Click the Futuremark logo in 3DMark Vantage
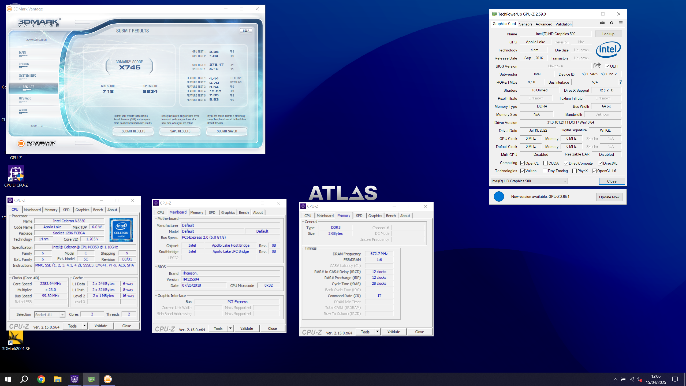 pos(37,143)
